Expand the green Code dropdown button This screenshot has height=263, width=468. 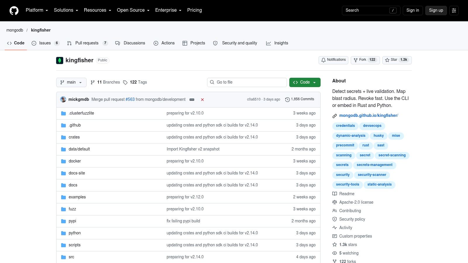pos(305,82)
